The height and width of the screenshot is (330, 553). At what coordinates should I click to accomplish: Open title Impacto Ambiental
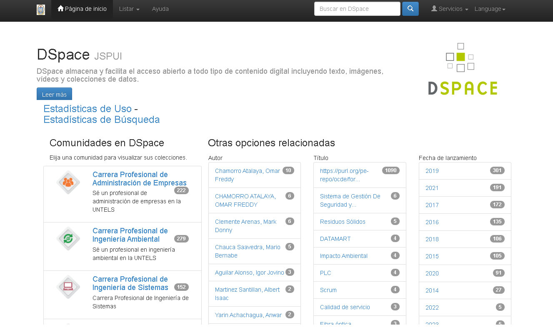344,256
